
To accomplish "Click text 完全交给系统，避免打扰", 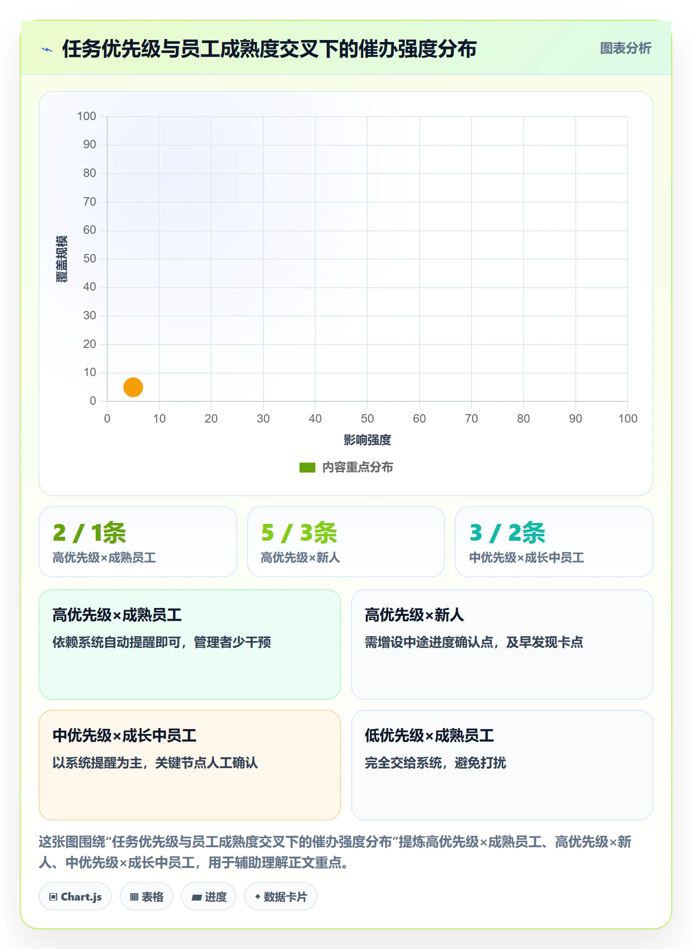I will [x=435, y=763].
